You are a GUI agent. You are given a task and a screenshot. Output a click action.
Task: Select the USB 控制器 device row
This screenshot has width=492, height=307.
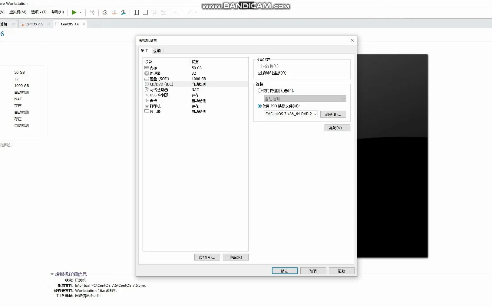(x=196, y=95)
